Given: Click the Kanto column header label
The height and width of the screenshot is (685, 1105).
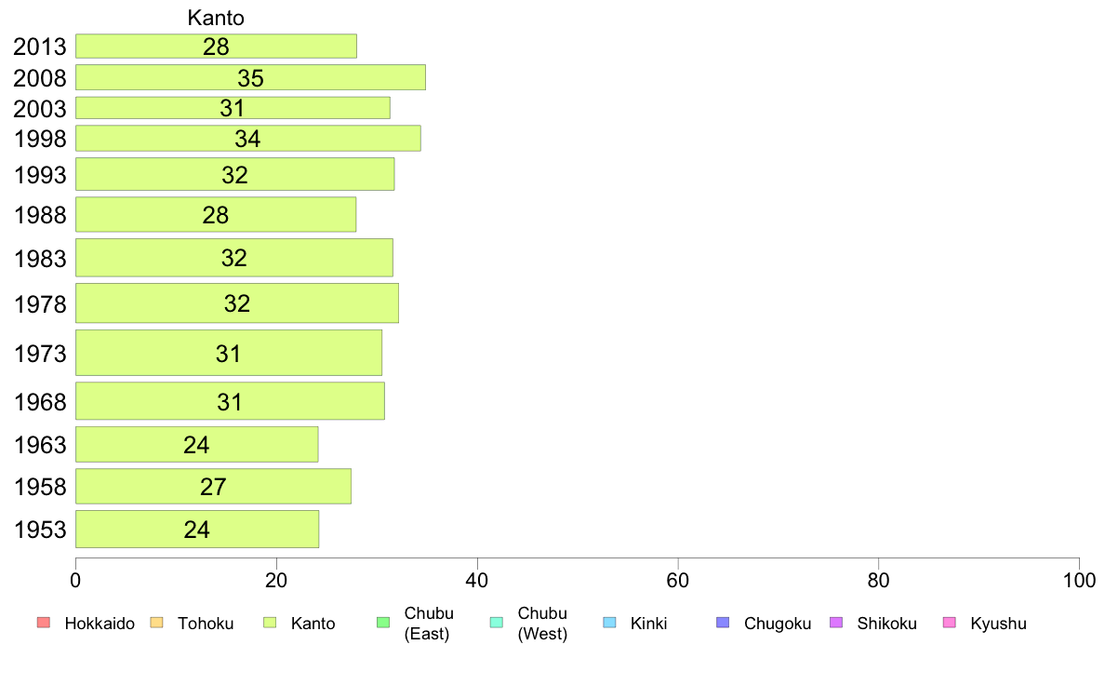Looking at the screenshot, I should (x=216, y=18).
